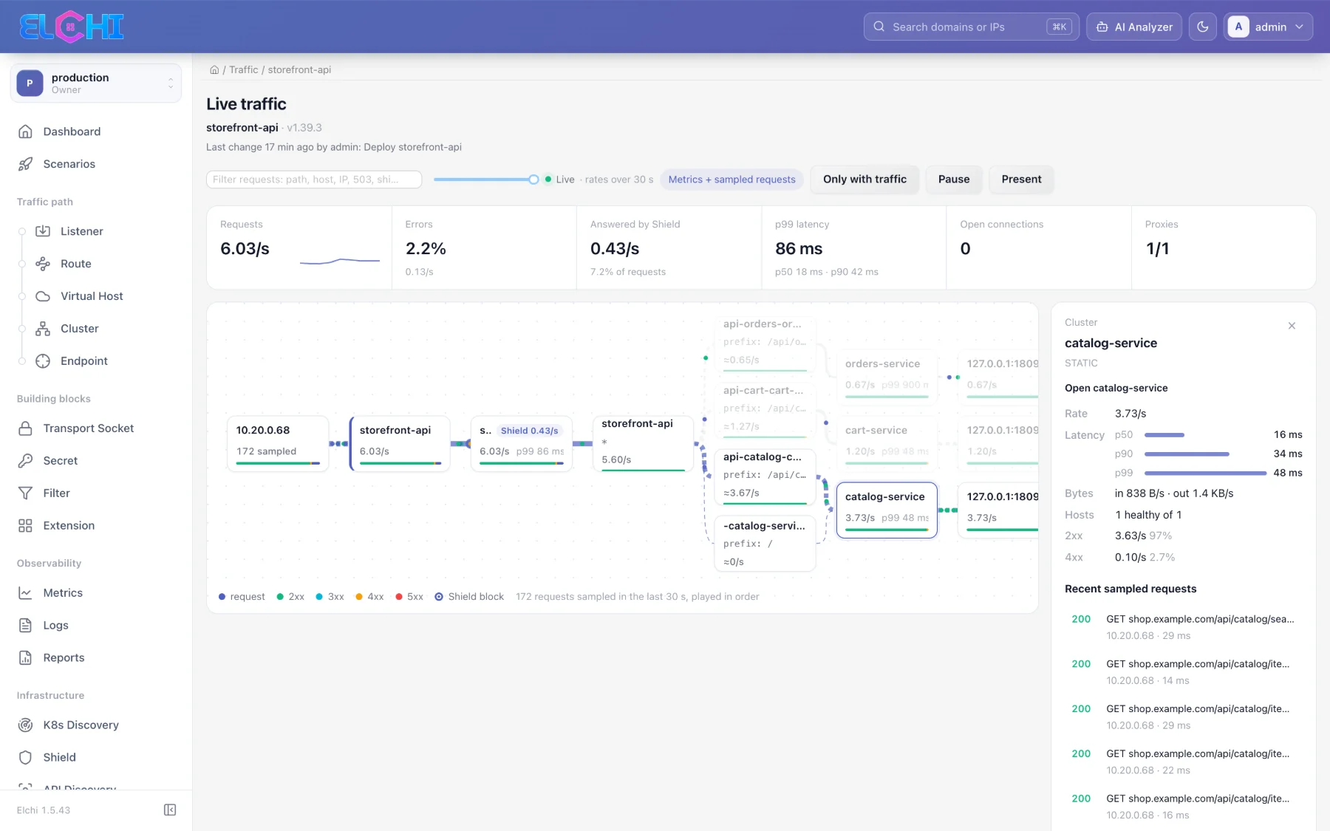Open the Dashboard sidebar icon
The height and width of the screenshot is (831, 1330).
pyautogui.click(x=25, y=131)
